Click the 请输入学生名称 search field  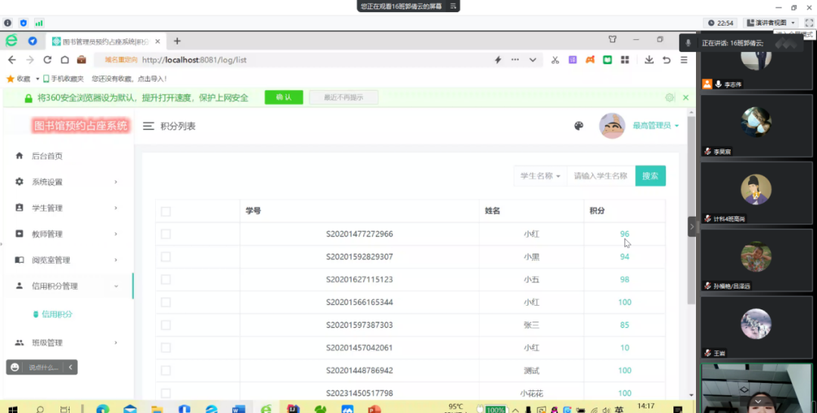[x=601, y=176]
